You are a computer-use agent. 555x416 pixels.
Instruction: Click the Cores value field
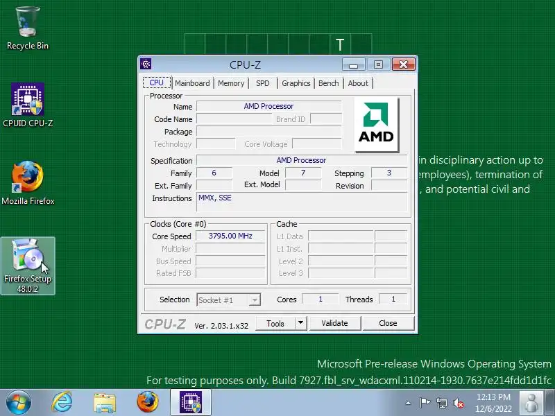(x=321, y=300)
